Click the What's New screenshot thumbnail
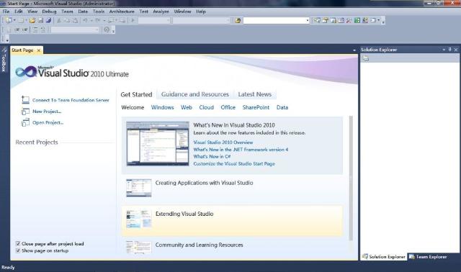Screen dimensions: 461x272 pyautogui.click(x=158, y=144)
